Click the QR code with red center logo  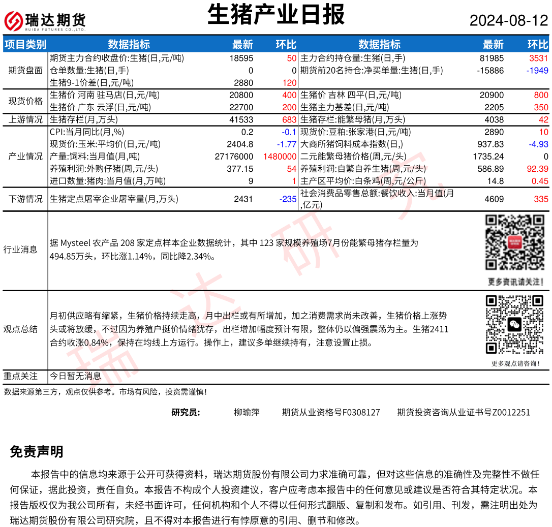(515, 242)
